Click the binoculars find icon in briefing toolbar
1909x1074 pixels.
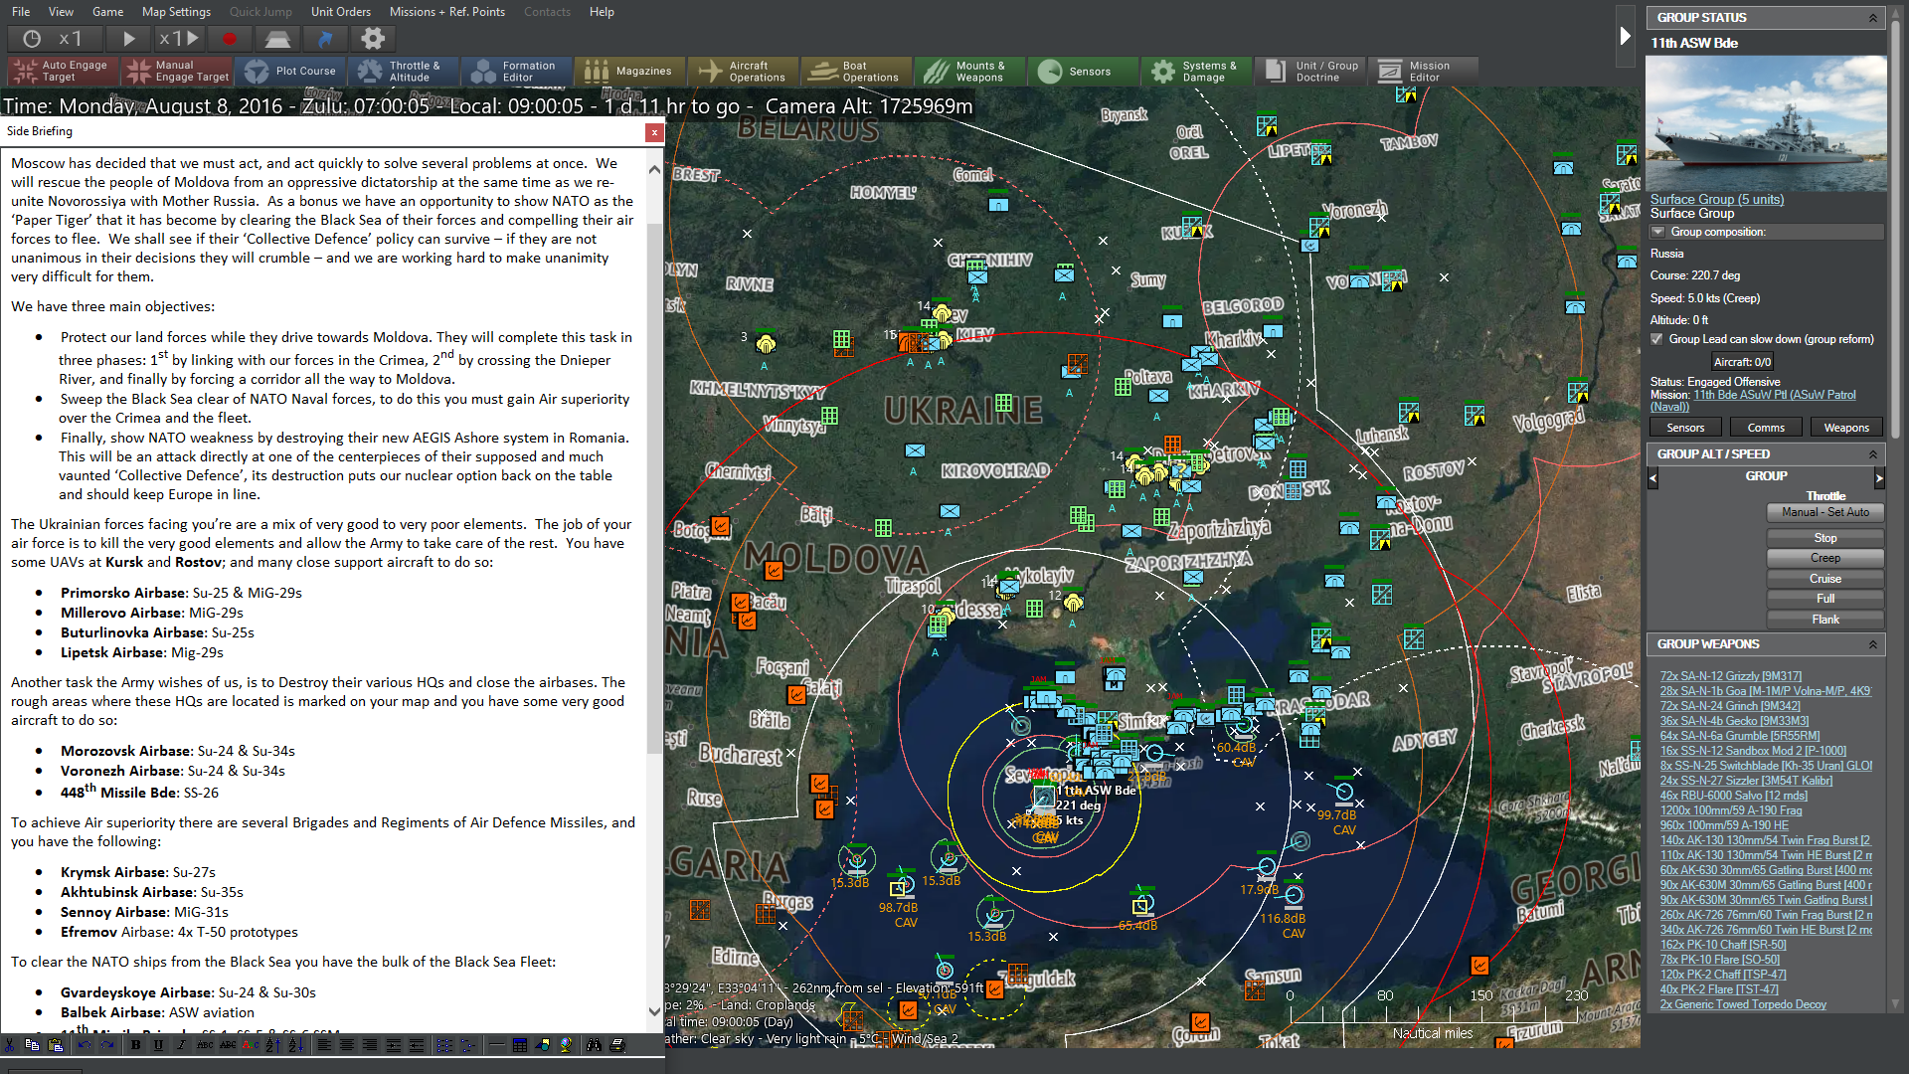tap(594, 1045)
